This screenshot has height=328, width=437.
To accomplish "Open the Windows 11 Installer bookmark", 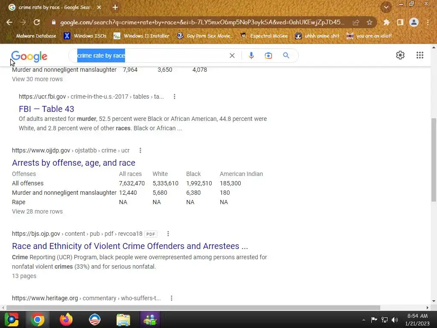I will point(142,36).
